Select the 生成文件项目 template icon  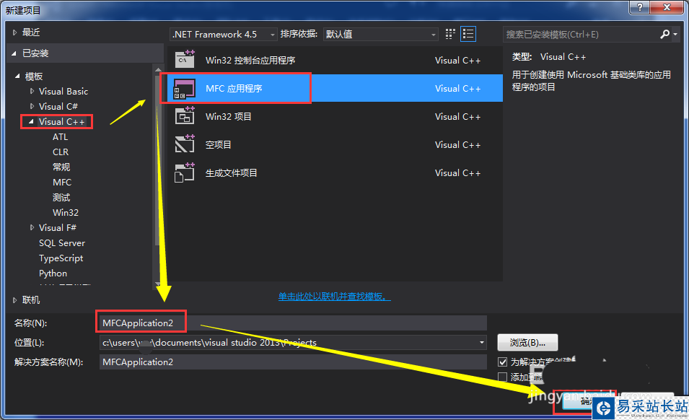click(185, 172)
